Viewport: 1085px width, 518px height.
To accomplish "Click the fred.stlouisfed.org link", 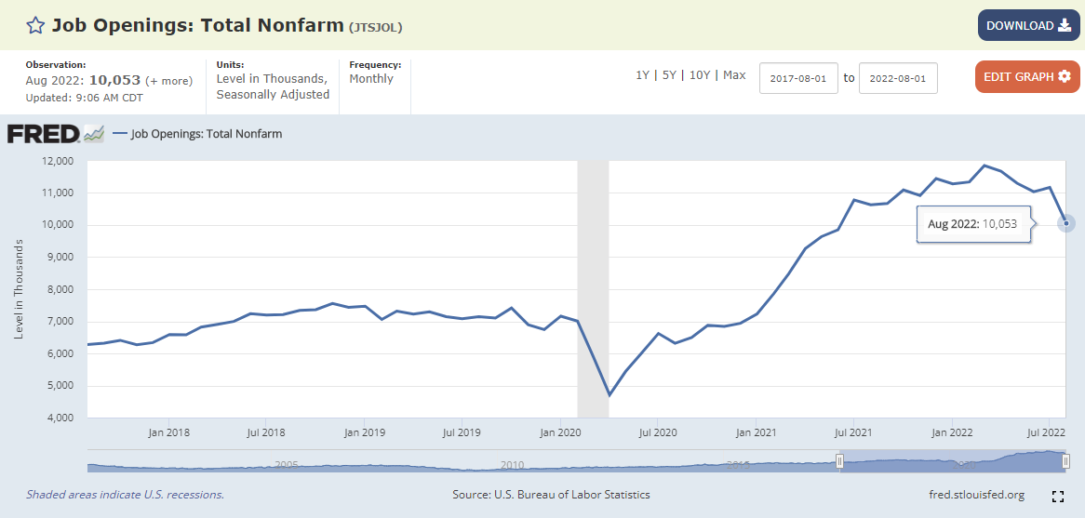I will pos(977,495).
